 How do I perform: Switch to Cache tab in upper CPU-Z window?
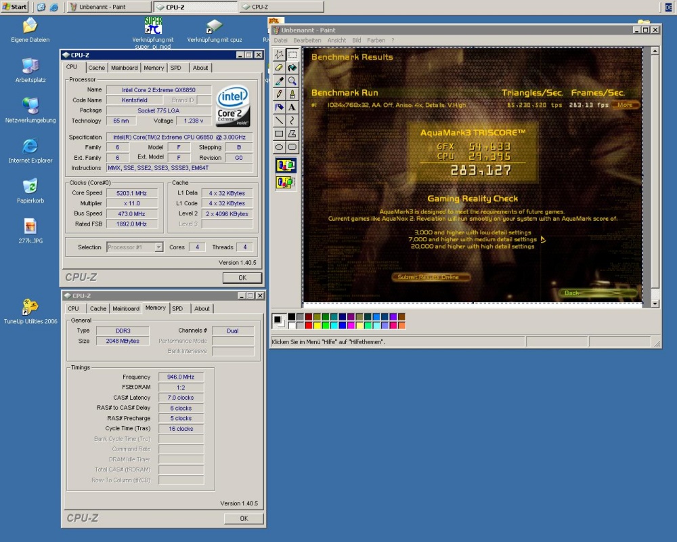97,68
